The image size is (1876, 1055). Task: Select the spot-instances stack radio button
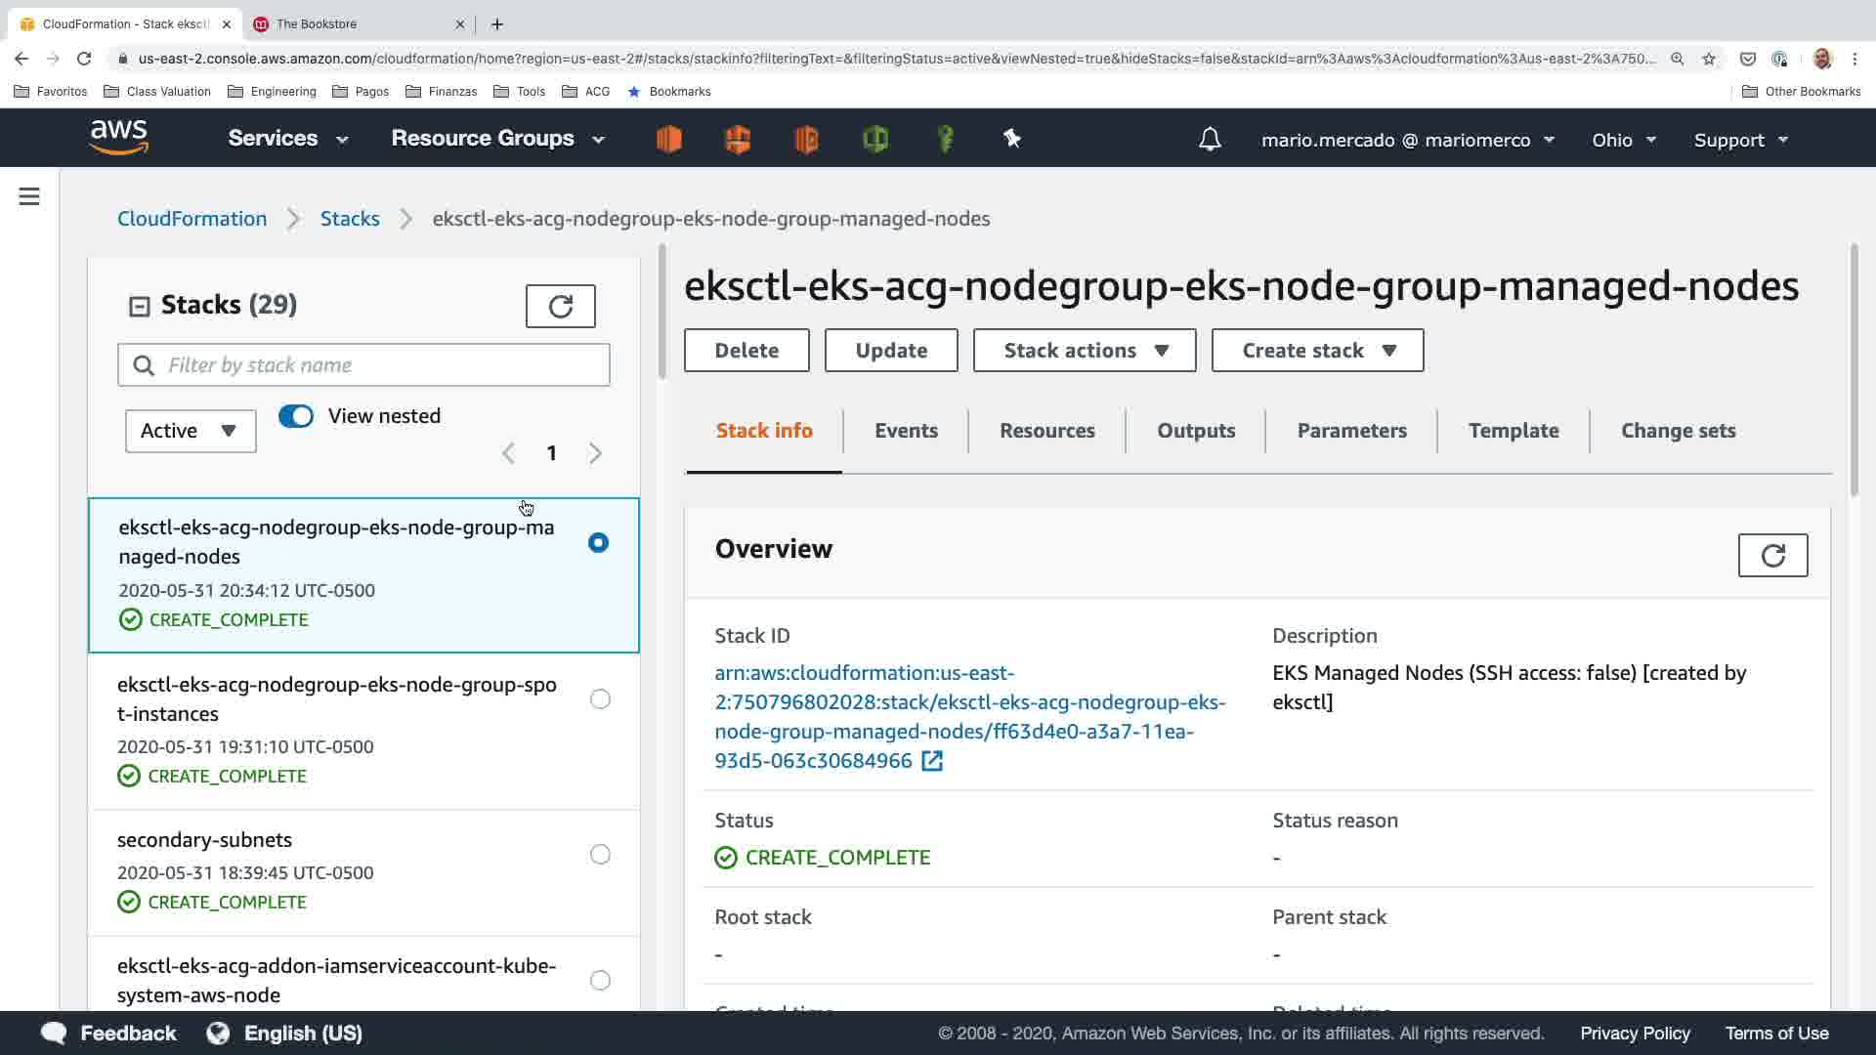(x=600, y=699)
